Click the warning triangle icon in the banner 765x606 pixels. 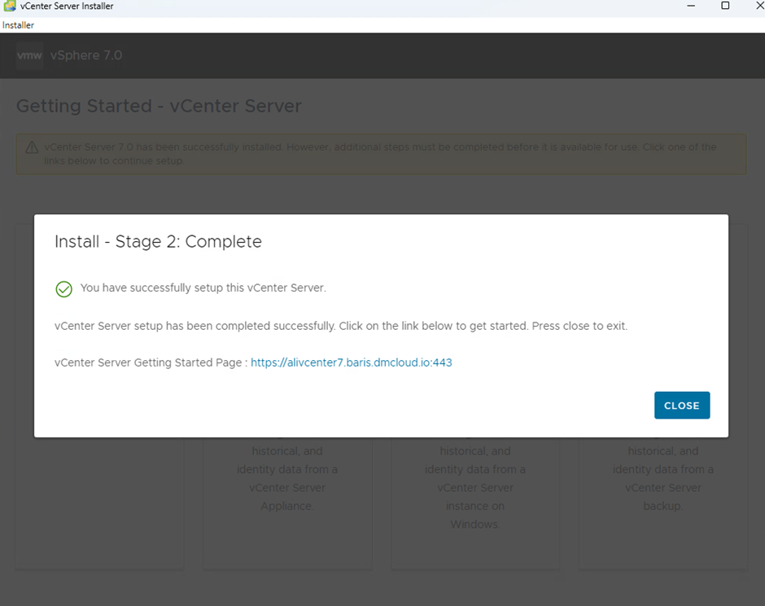(32, 147)
